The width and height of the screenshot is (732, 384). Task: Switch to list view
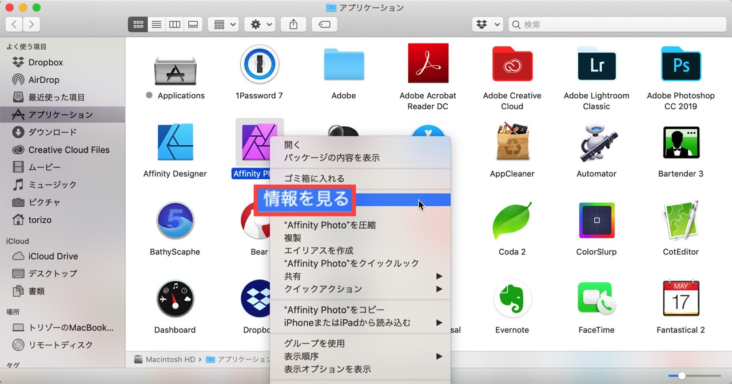[x=156, y=25]
